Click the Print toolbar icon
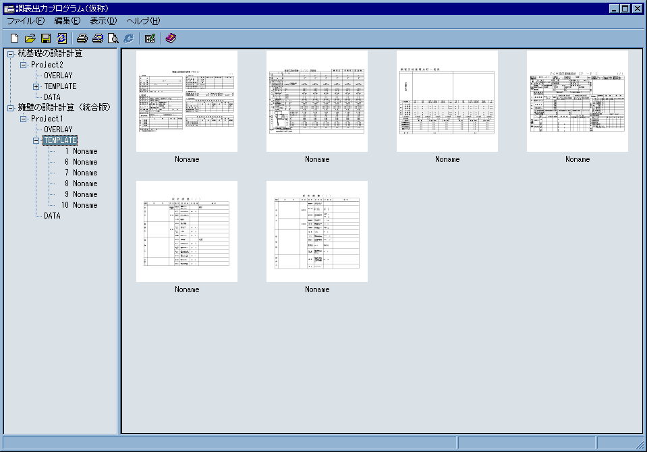The image size is (647, 452). tap(82, 38)
